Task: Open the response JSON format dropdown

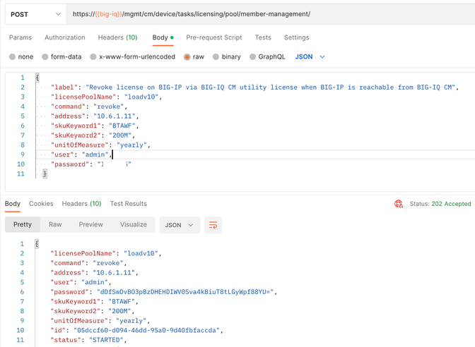Action: tap(180, 225)
